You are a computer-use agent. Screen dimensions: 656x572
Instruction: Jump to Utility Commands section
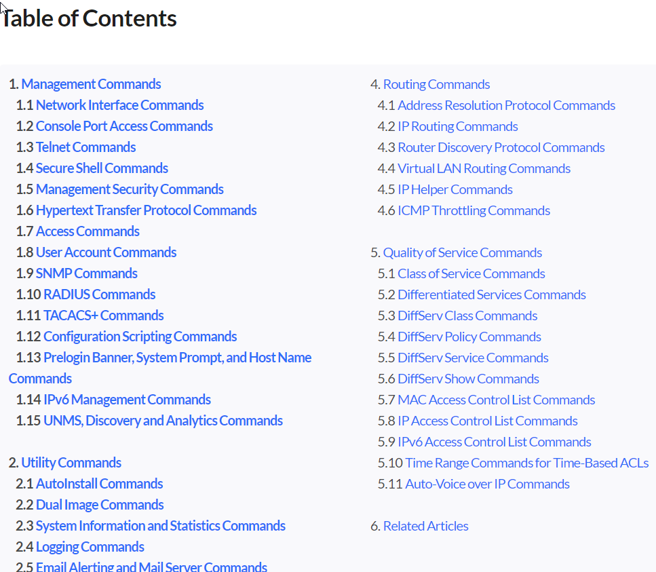71,463
